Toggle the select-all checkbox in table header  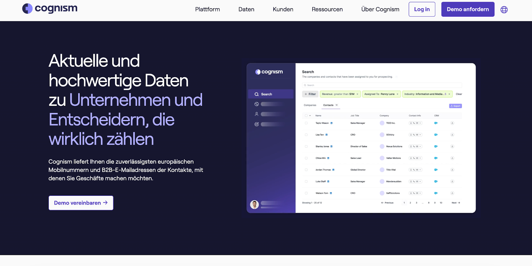(306, 116)
